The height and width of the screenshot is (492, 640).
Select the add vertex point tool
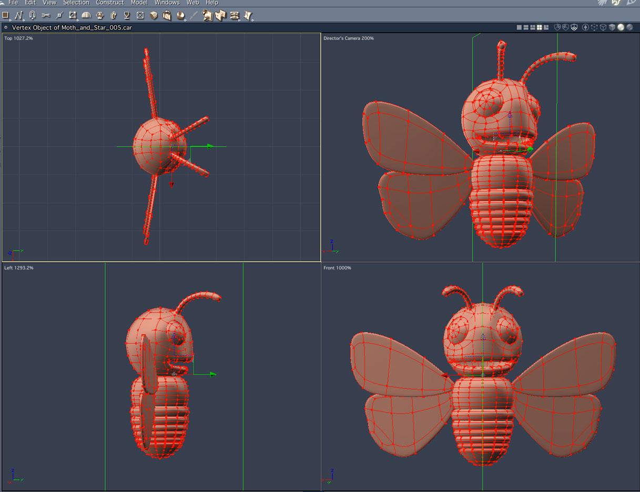click(59, 16)
